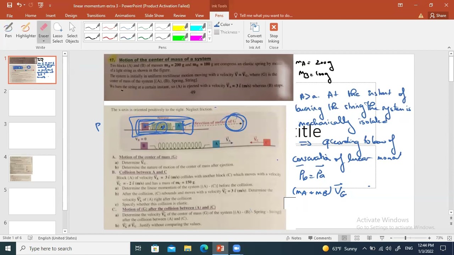
Task: Save the presentation via quick access toolbar
Action: 10,5
